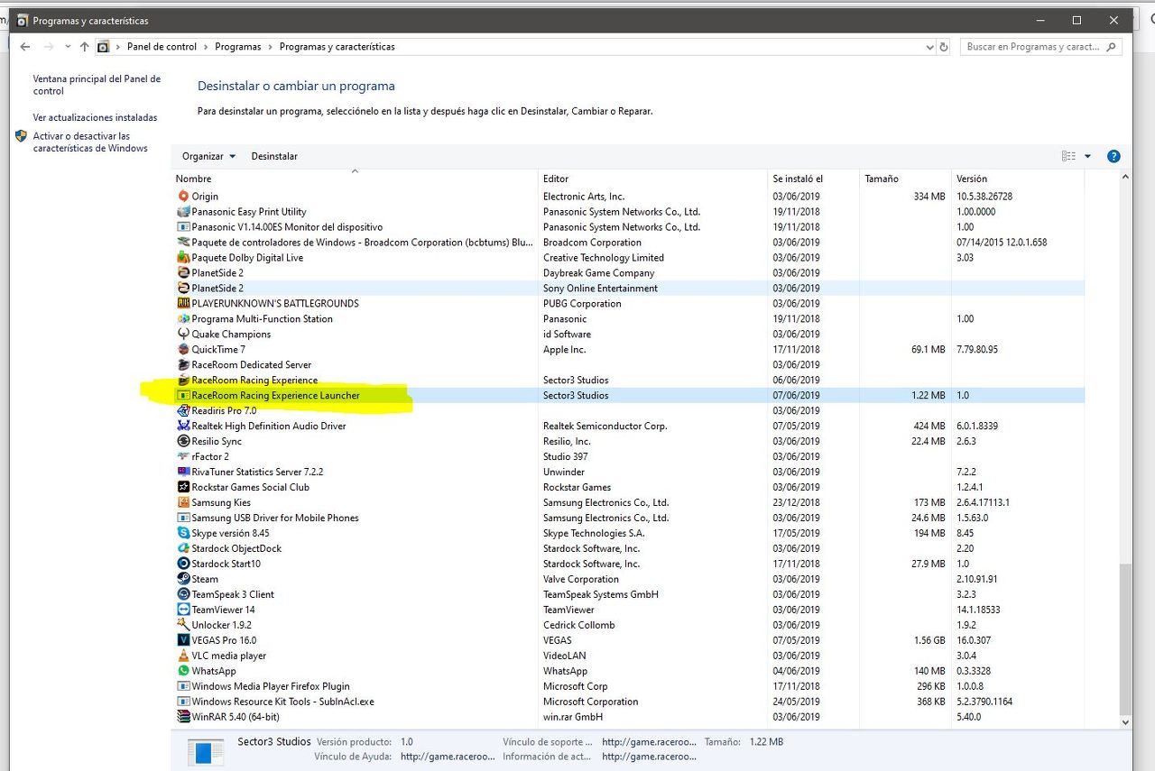Click Panel de control breadcrumb
Viewport: 1155px width, 771px height.
pos(162,47)
